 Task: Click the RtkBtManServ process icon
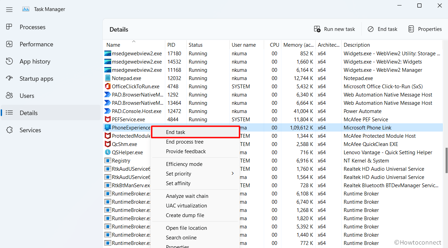coord(108,185)
